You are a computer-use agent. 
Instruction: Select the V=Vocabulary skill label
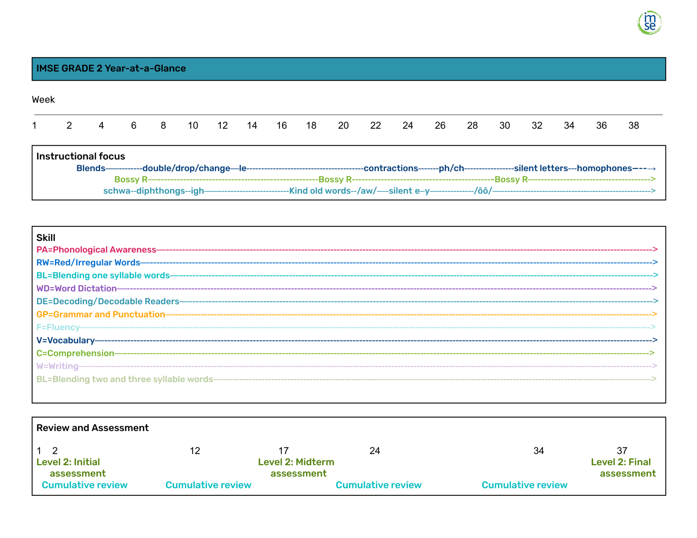pyautogui.click(x=66, y=340)
